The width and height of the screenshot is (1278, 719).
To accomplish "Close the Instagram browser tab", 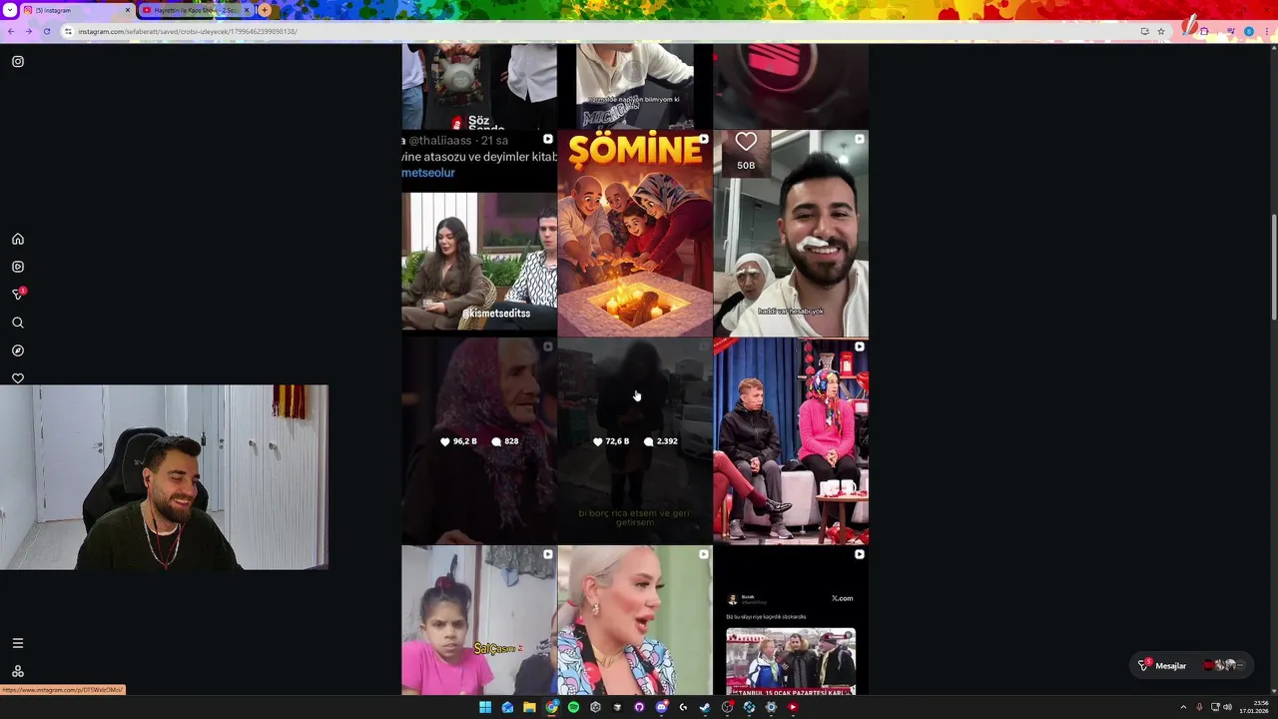I will [128, 10].
